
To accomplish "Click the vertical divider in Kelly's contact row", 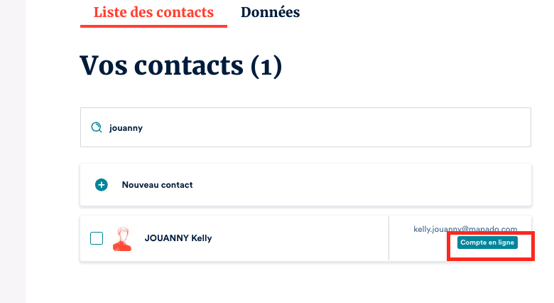I will (x=389, y=238).
